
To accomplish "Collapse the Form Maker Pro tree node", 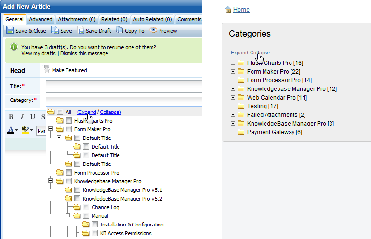I will click(50, 129).
